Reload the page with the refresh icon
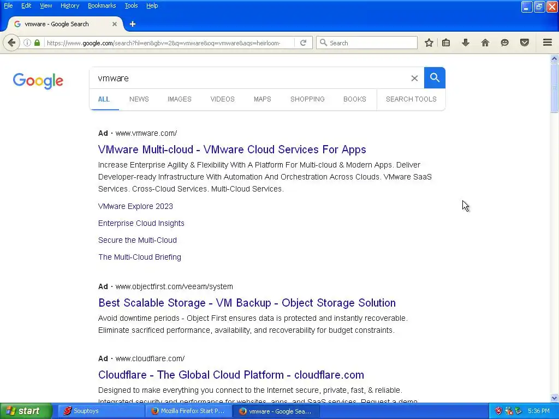559x419 pixels. click(x=304, y=43)
